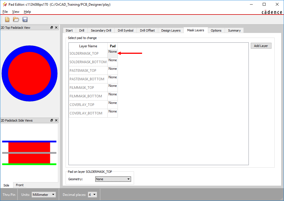284x201 pixels.
Task: Click the New padstack toolbar icon
Action: (x=7, y=19)
